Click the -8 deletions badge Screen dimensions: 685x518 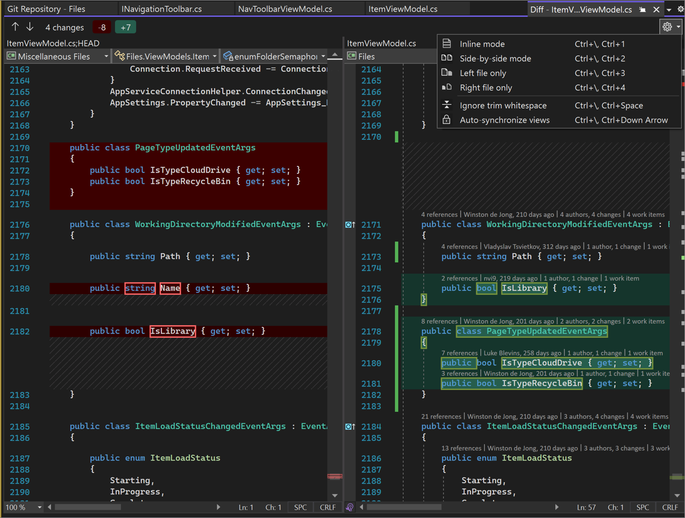tap(101, 27)
